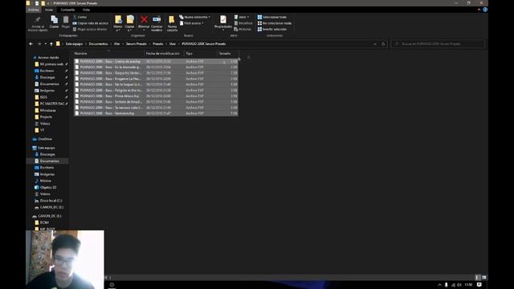Refresh the folder via address bar button
514x289 pixels.
point(383,44)
